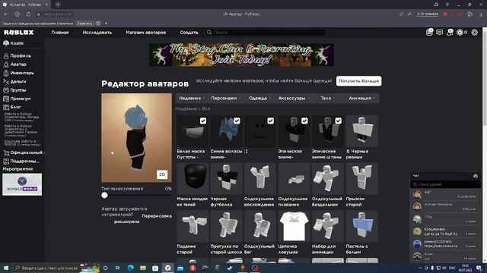Open the messages icon in Roblox header
The height and width of the screenshot is (273, 487).
[439, 32]
